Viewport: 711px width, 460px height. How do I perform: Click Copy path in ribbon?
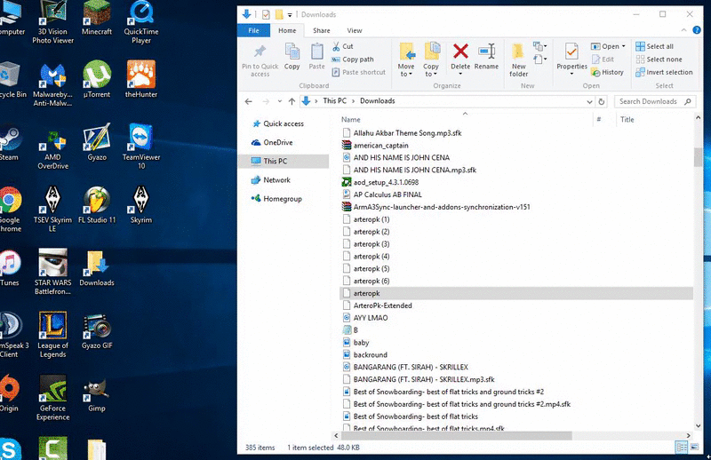pos(353,59)
